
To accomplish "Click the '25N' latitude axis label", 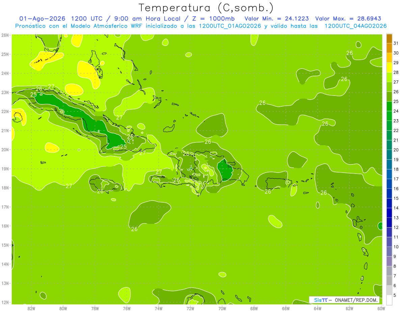I will click(x=5, y=54).
